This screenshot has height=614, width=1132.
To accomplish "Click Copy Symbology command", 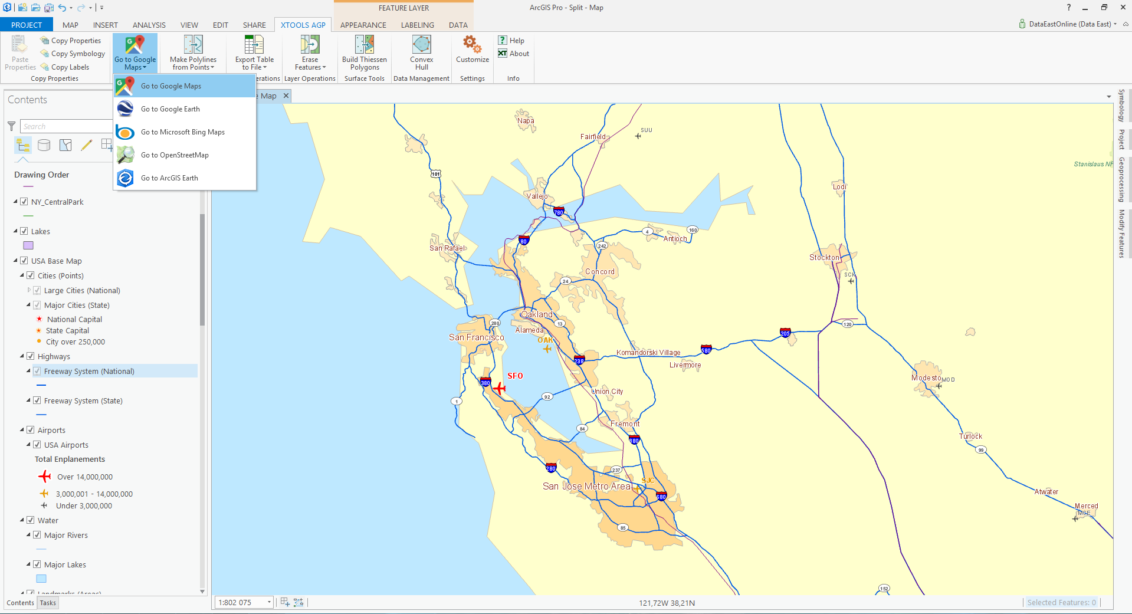I will 73,54.
